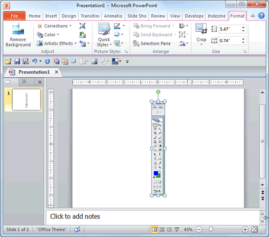Click zoom level 45%
Viewport: 269px width, 237px height.
pos(188,229)
